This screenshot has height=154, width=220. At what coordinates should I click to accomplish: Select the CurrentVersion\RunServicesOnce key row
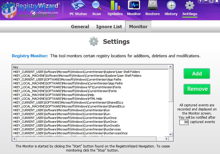pos(70,133)
